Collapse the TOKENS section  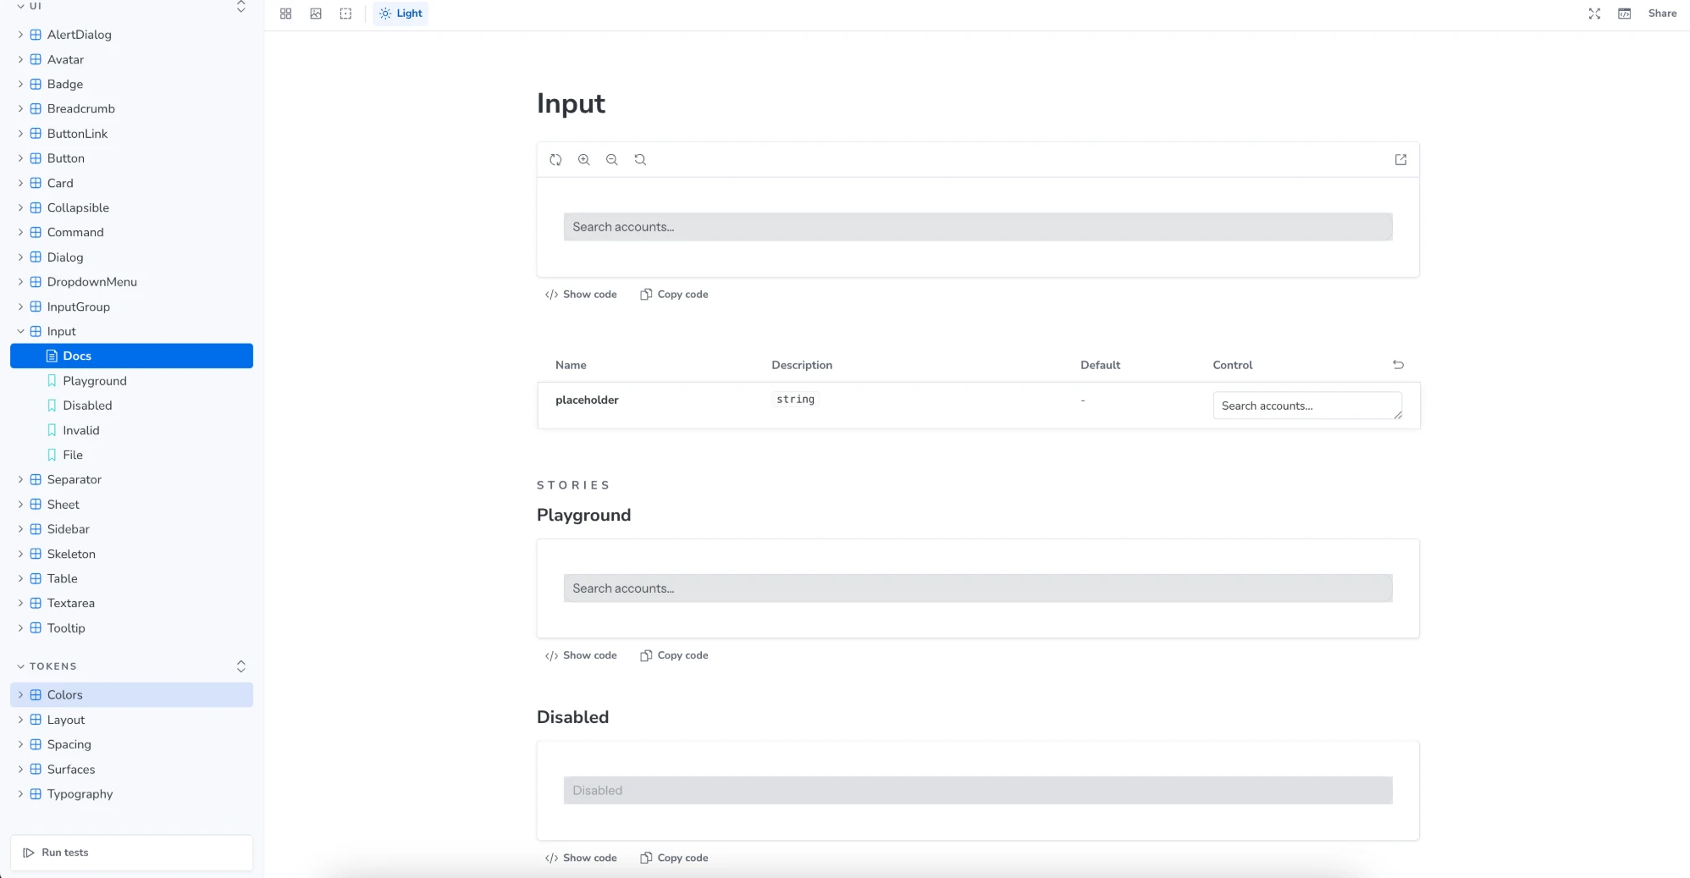point(52,666)
